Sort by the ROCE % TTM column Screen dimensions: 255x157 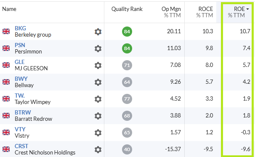[x=205, y=12]
